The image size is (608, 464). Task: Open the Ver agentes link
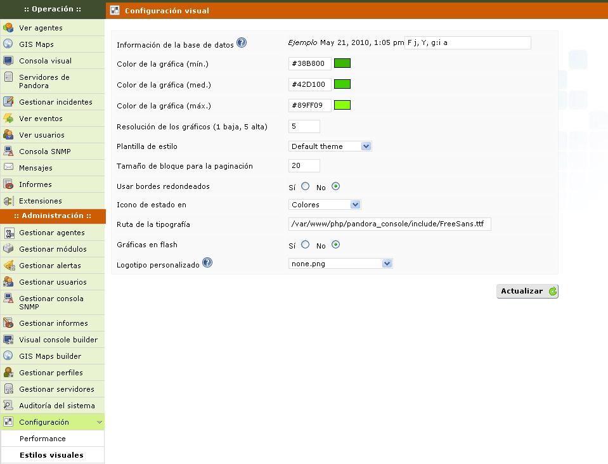click(x=41, y=28)
